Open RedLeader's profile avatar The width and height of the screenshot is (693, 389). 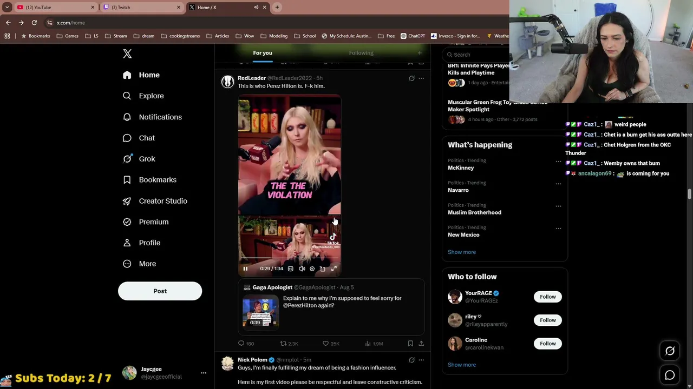(x=227, y=82)
